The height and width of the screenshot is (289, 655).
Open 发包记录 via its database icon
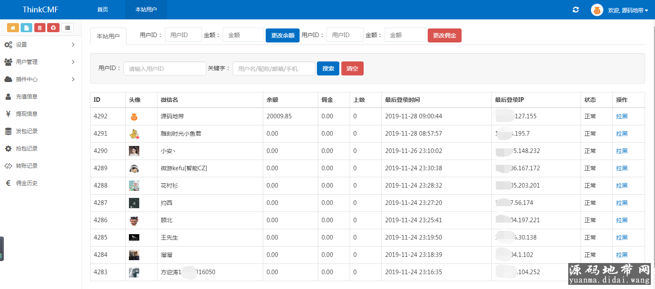point(8,131)
